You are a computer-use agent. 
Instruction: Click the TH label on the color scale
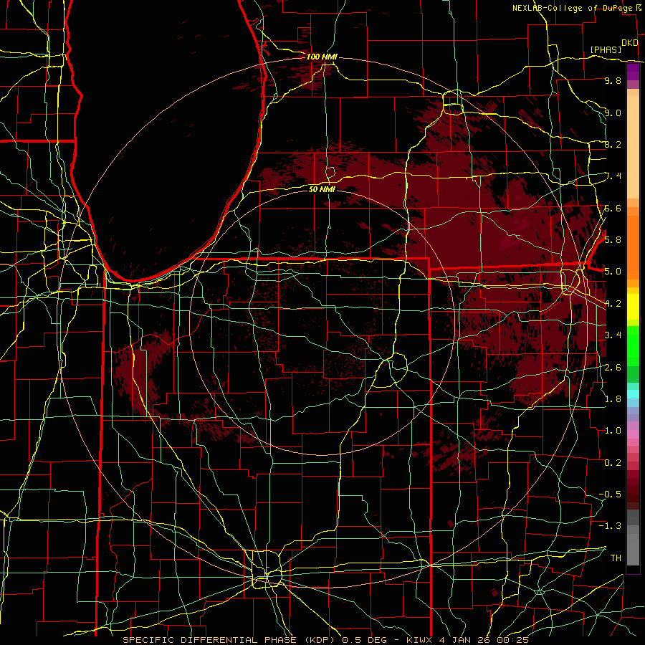click(616, 558)
